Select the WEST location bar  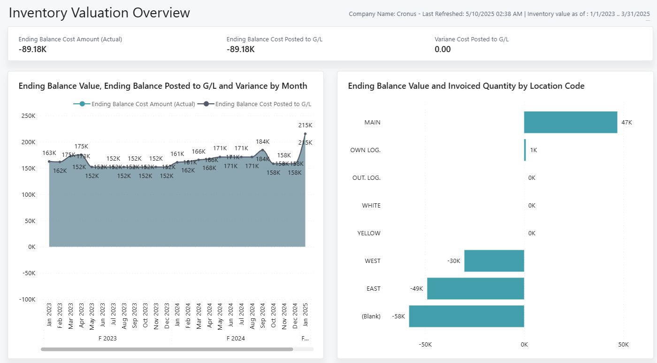click(494, 261)
